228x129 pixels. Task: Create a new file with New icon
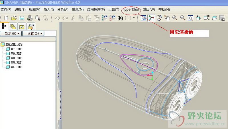[x=6, y=18]
